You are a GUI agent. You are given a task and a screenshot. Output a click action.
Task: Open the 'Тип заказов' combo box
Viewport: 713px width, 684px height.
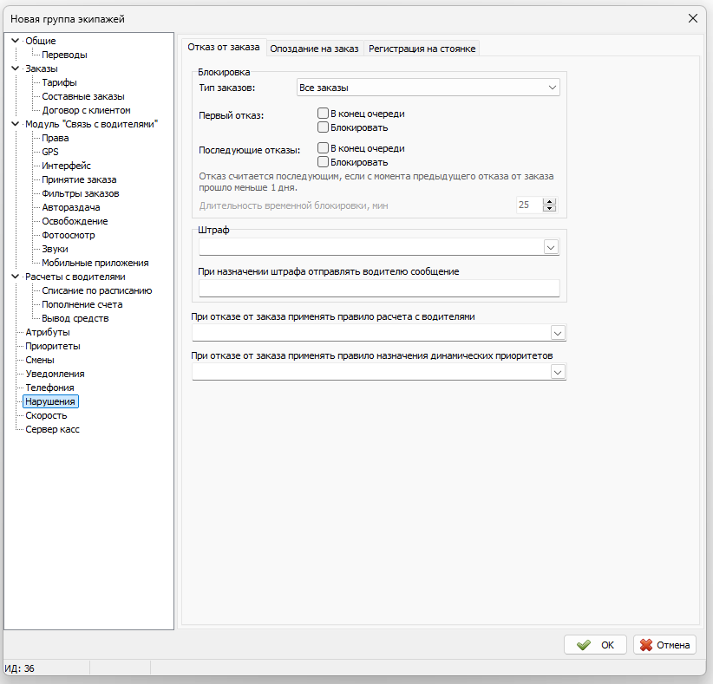click(x=428, y=88)
